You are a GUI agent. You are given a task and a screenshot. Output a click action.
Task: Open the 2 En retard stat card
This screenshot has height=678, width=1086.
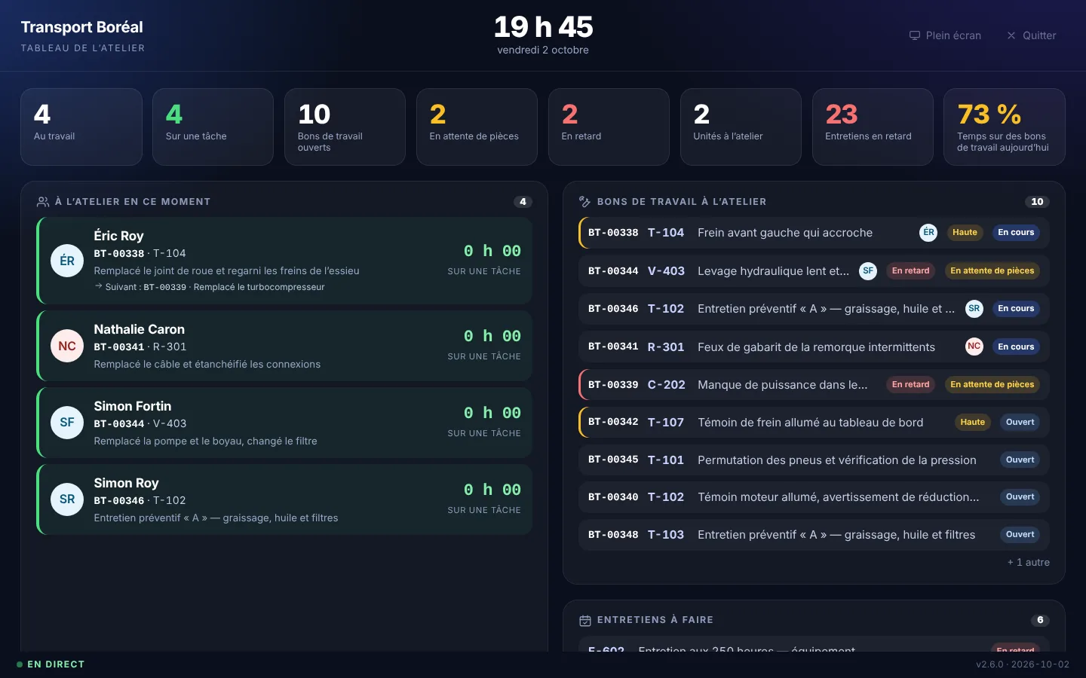609,127
